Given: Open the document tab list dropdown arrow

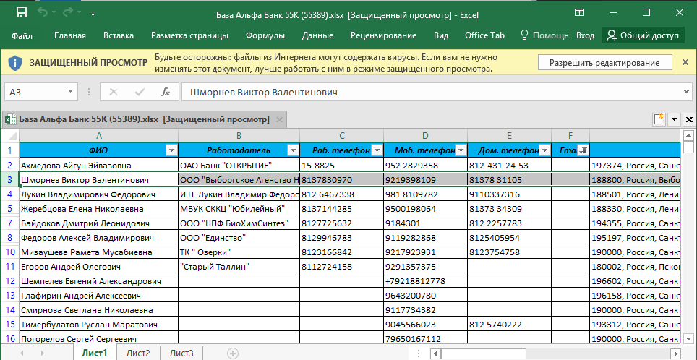Looking at the screenshot, I should (x=675, y=119).
